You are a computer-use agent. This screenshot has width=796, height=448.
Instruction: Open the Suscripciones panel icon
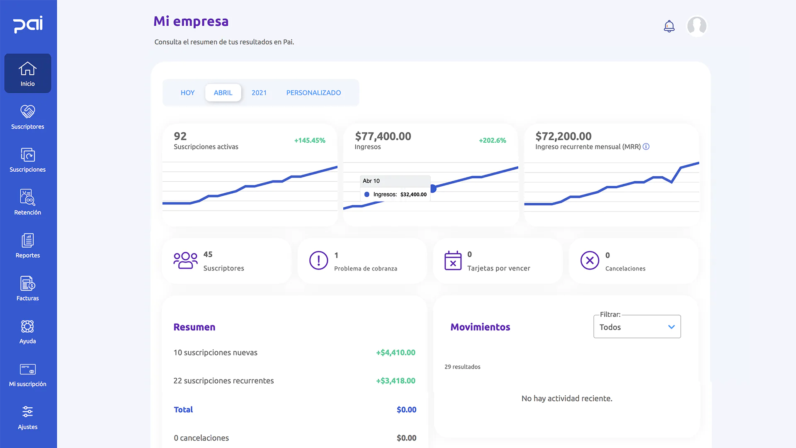point(27,155)
